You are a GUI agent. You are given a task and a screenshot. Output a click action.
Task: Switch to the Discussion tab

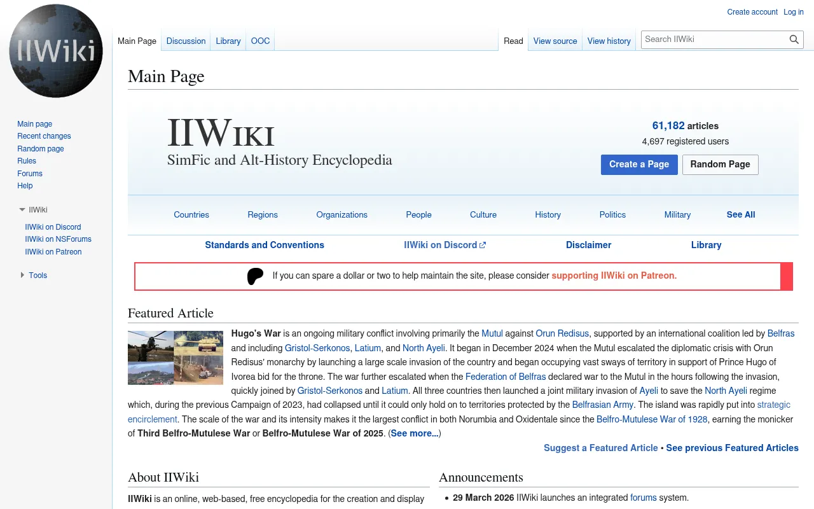point(186,41)
